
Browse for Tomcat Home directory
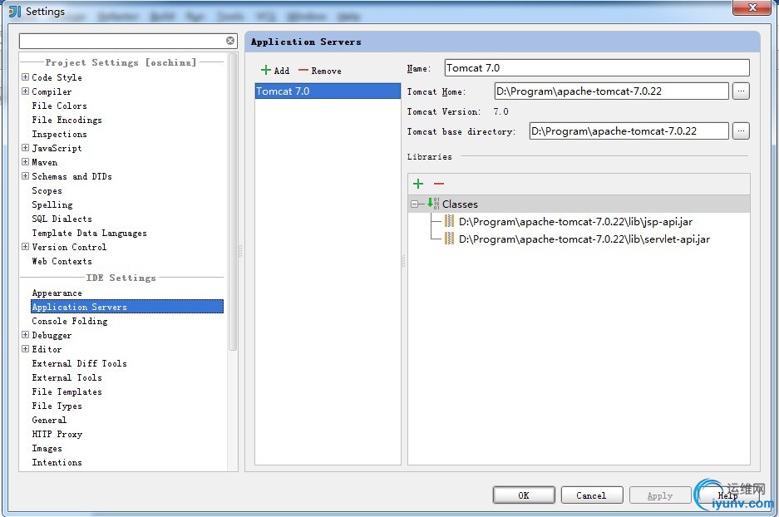[741, 91]
